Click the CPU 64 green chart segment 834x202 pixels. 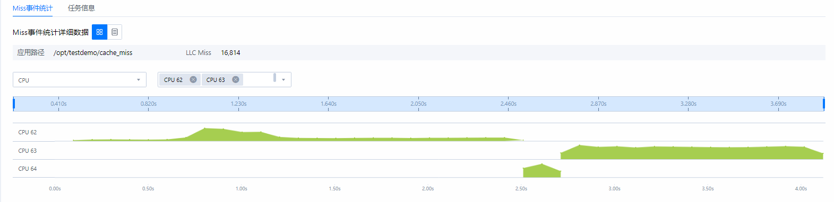coord(541,171)
